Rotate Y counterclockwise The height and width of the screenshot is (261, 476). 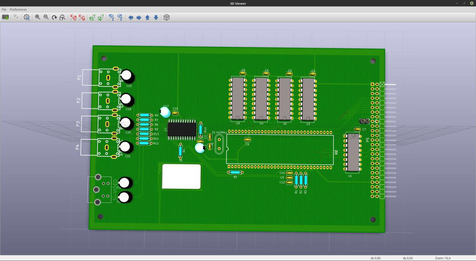point(101,17)
